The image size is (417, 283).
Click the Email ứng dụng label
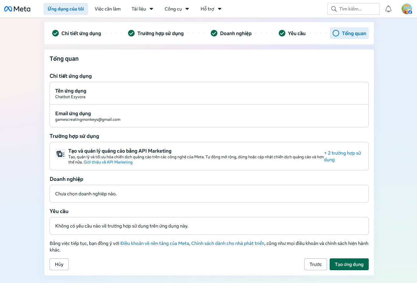(x=73, y=114)
